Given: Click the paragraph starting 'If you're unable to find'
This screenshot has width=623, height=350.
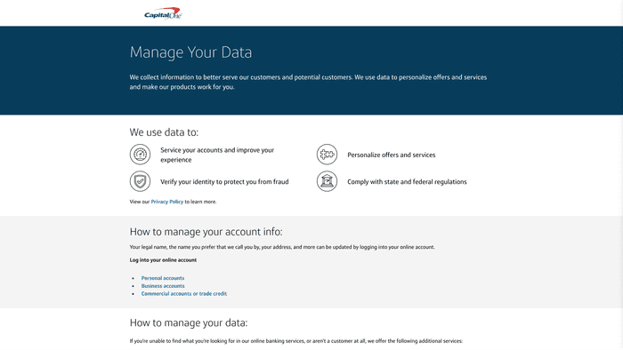Looking at the screenshot, I should (296, 341).
